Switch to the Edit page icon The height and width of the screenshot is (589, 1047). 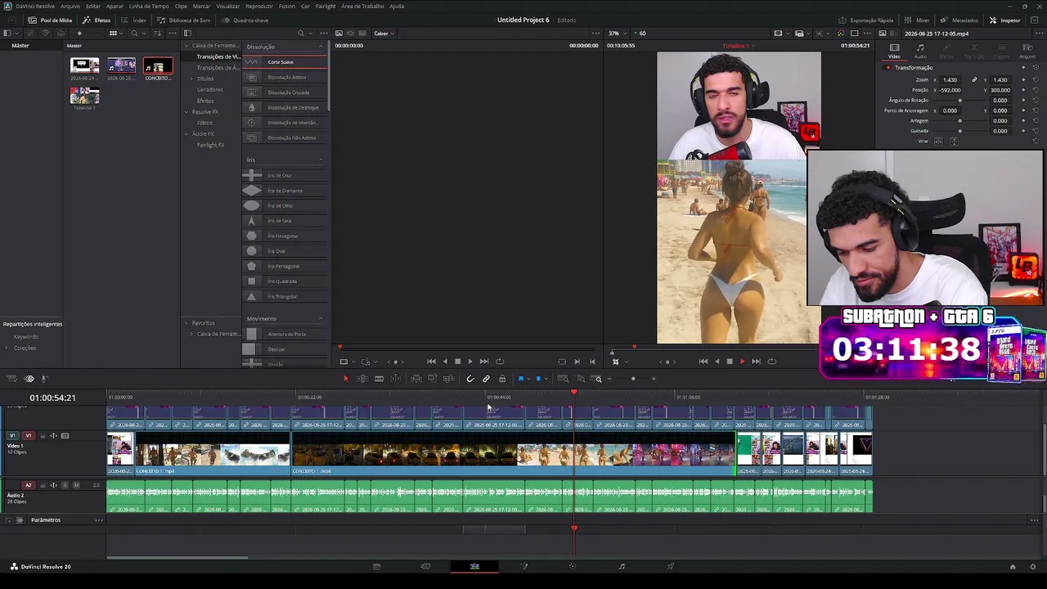(x=474, y=566)
